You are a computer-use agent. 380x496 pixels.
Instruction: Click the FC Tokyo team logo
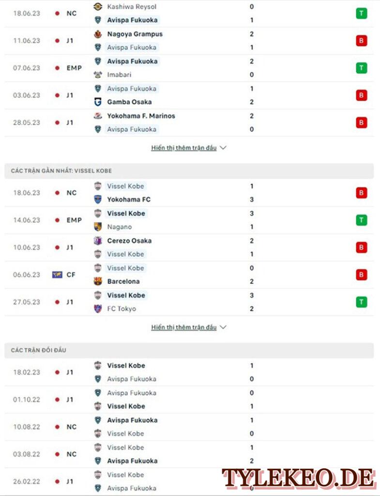click(x=98, y=309)
